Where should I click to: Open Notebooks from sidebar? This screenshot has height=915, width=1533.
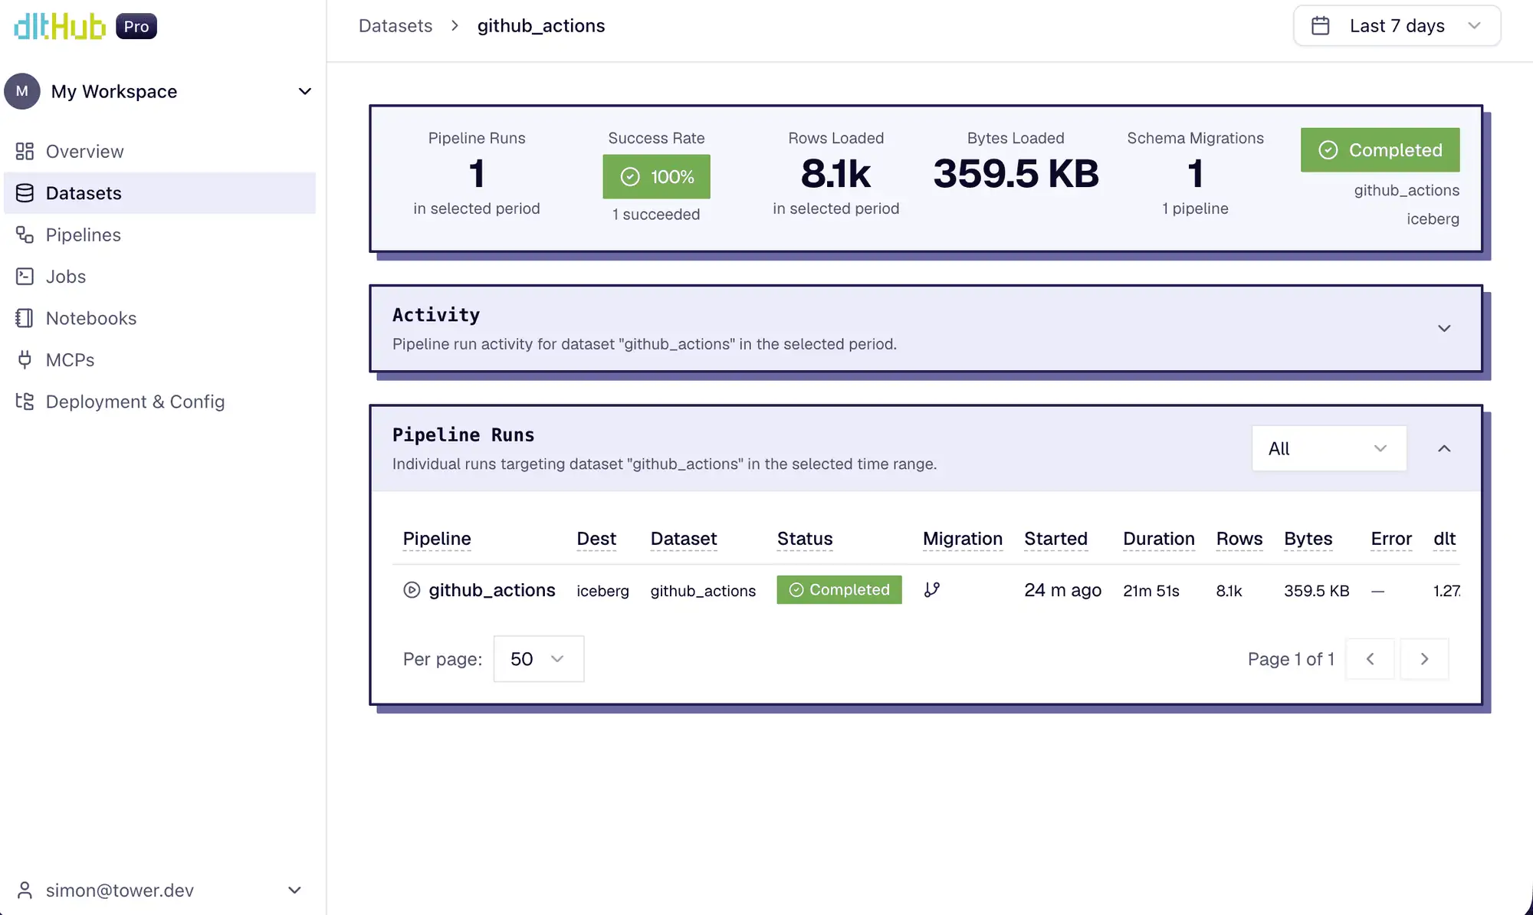click(160, 318)
